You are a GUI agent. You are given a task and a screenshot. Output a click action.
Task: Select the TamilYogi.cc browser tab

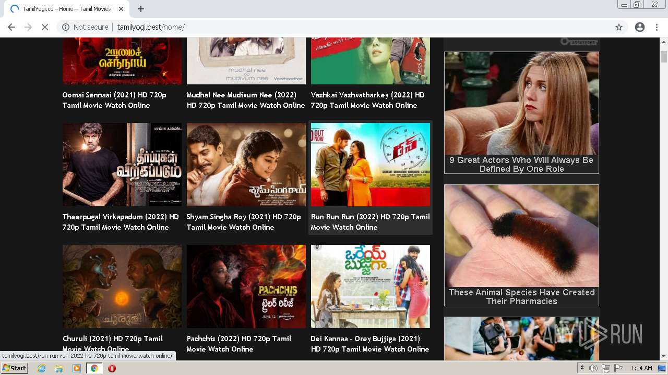pyautogui.click(x=66, y=9)
